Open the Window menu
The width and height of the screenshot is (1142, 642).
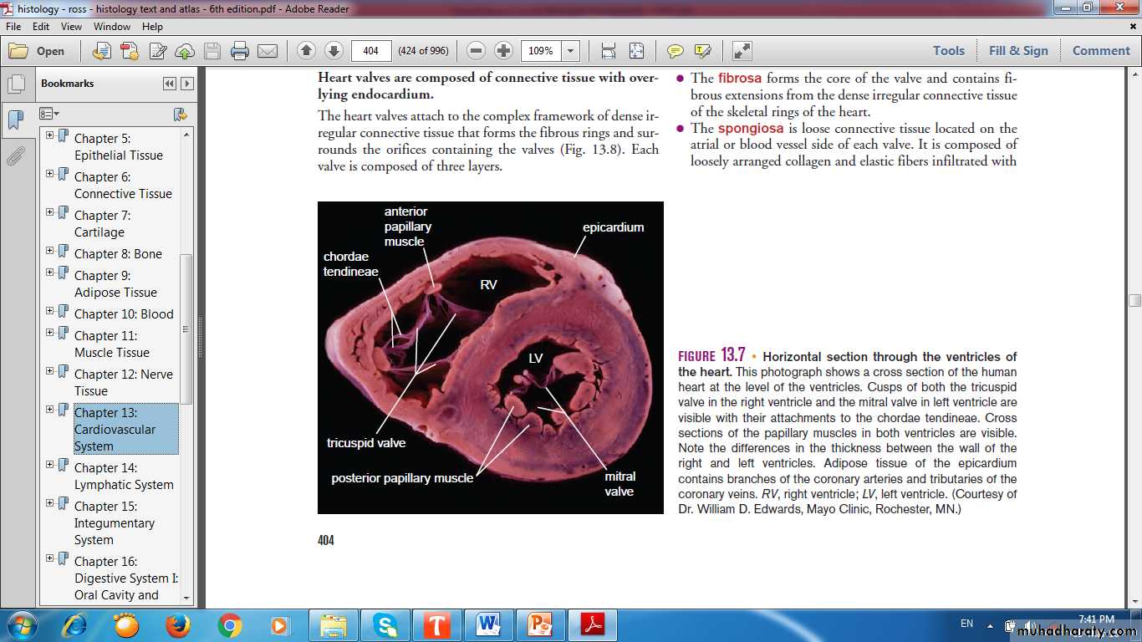[112, 27]
